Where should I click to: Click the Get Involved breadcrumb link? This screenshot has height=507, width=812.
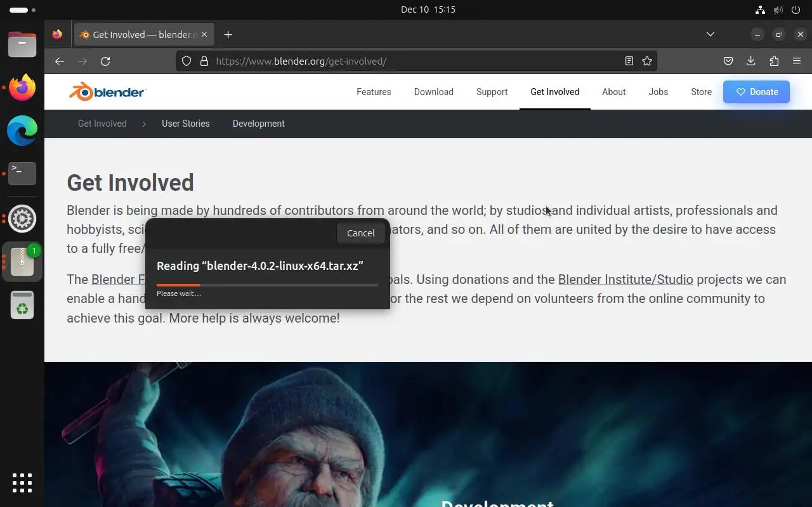pos(102,124)
